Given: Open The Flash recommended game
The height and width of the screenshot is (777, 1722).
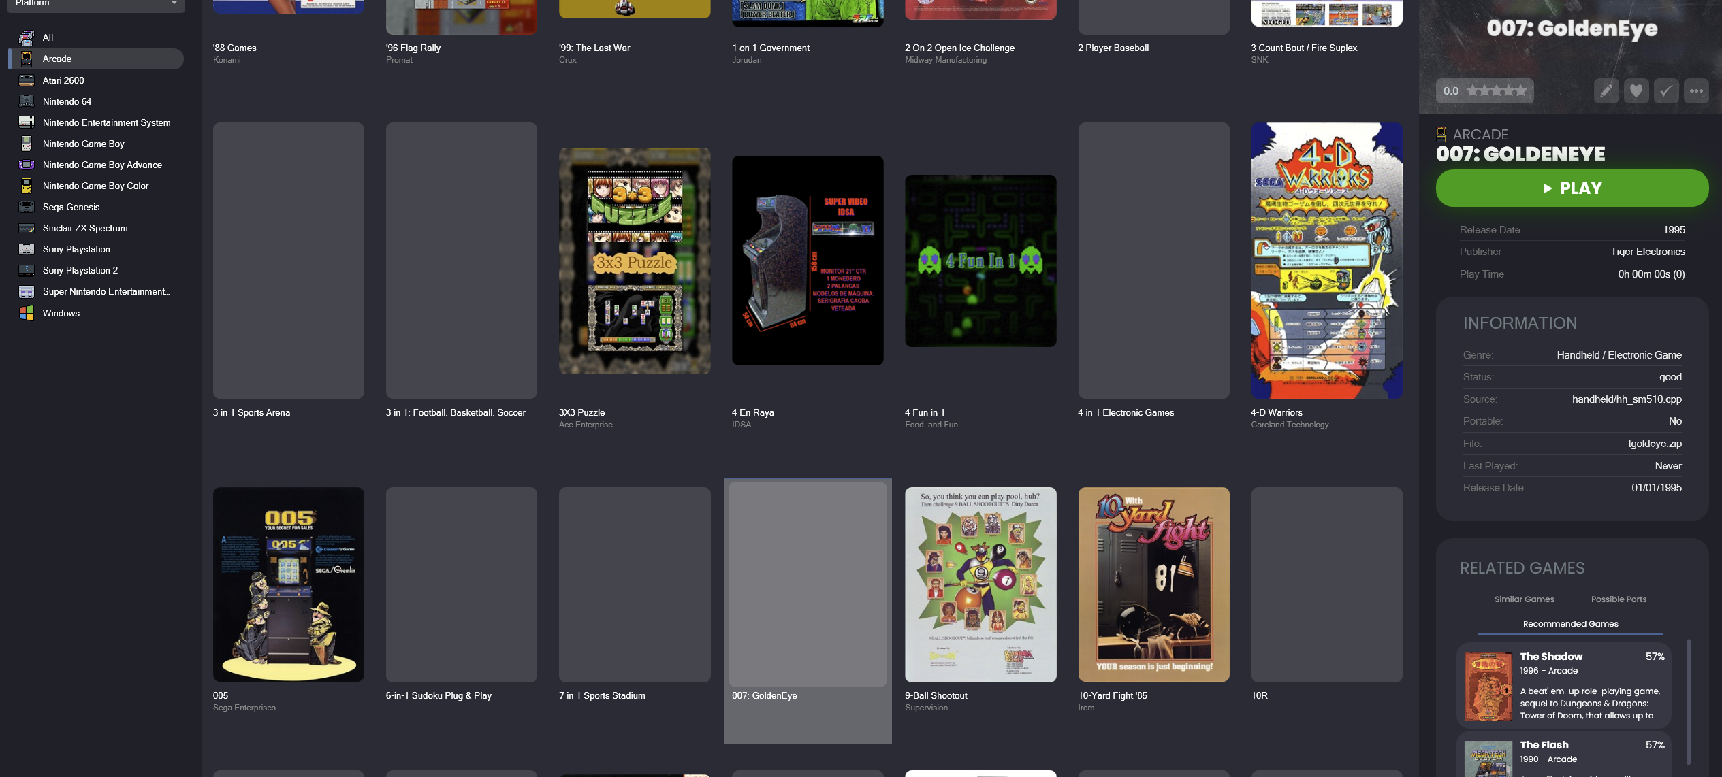Looking at the screenshot, I should 1564,755.
